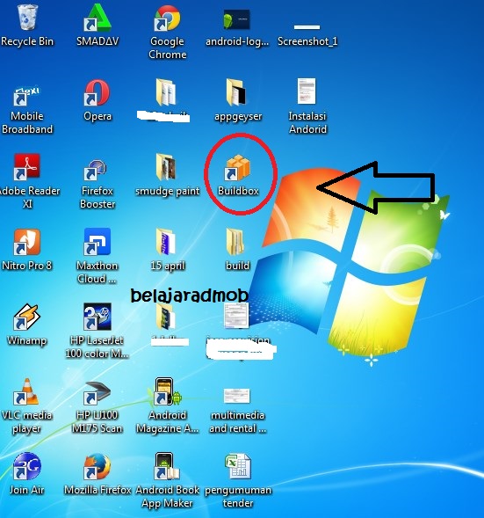The width and height of the screenshot is (484, 518).
Task: Select the Maxthon Cloud browser shortcut
Action: tap(97, 242)
